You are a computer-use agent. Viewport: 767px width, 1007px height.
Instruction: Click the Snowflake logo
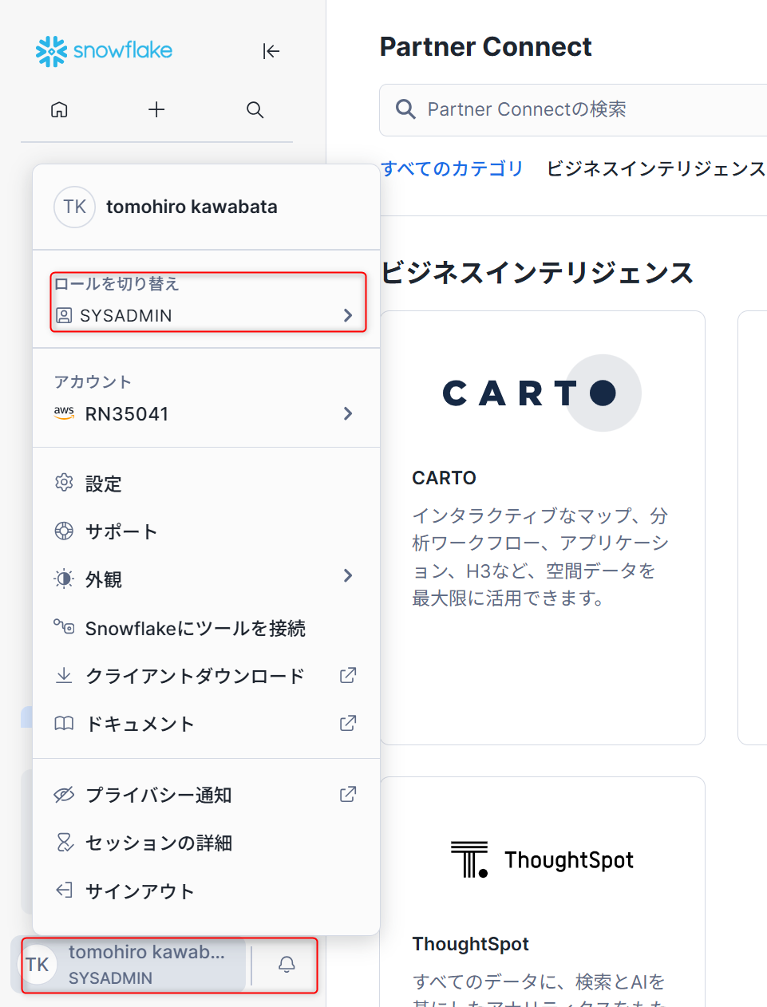(104, 51)
